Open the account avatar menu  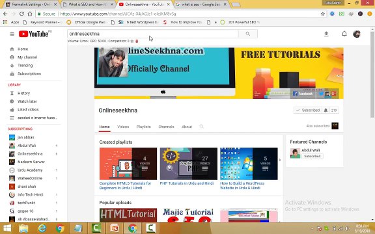pos(357,34)
